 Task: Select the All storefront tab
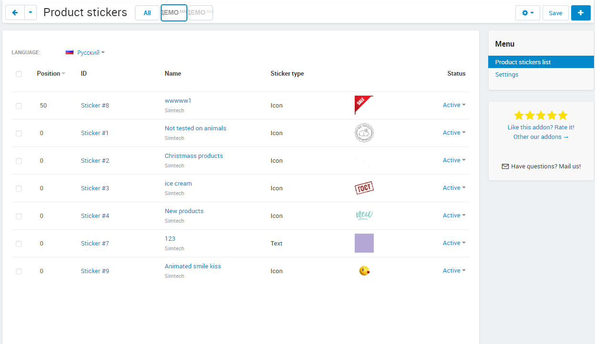point(147,13)
